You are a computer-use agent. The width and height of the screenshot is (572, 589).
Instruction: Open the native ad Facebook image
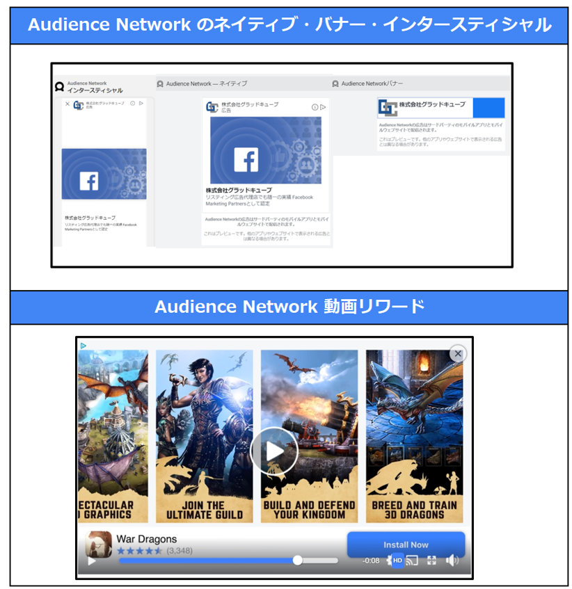click(x=266, y=150)
